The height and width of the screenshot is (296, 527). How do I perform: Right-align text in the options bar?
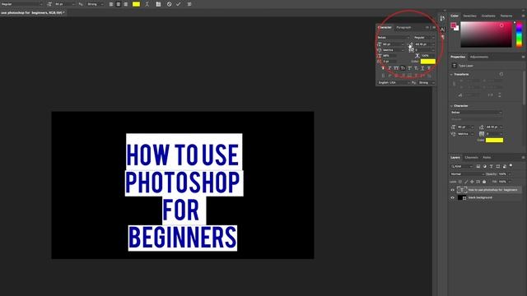(126, 4)
